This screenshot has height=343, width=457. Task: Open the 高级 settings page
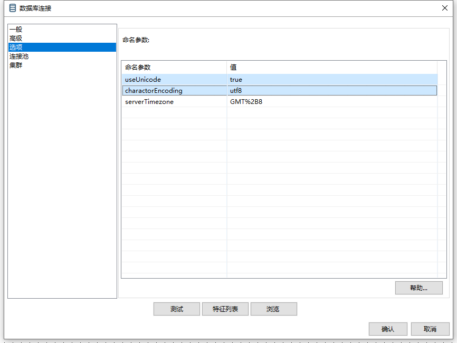point(16,39)
